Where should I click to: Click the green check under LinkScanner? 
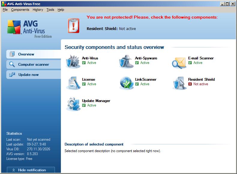137,84
